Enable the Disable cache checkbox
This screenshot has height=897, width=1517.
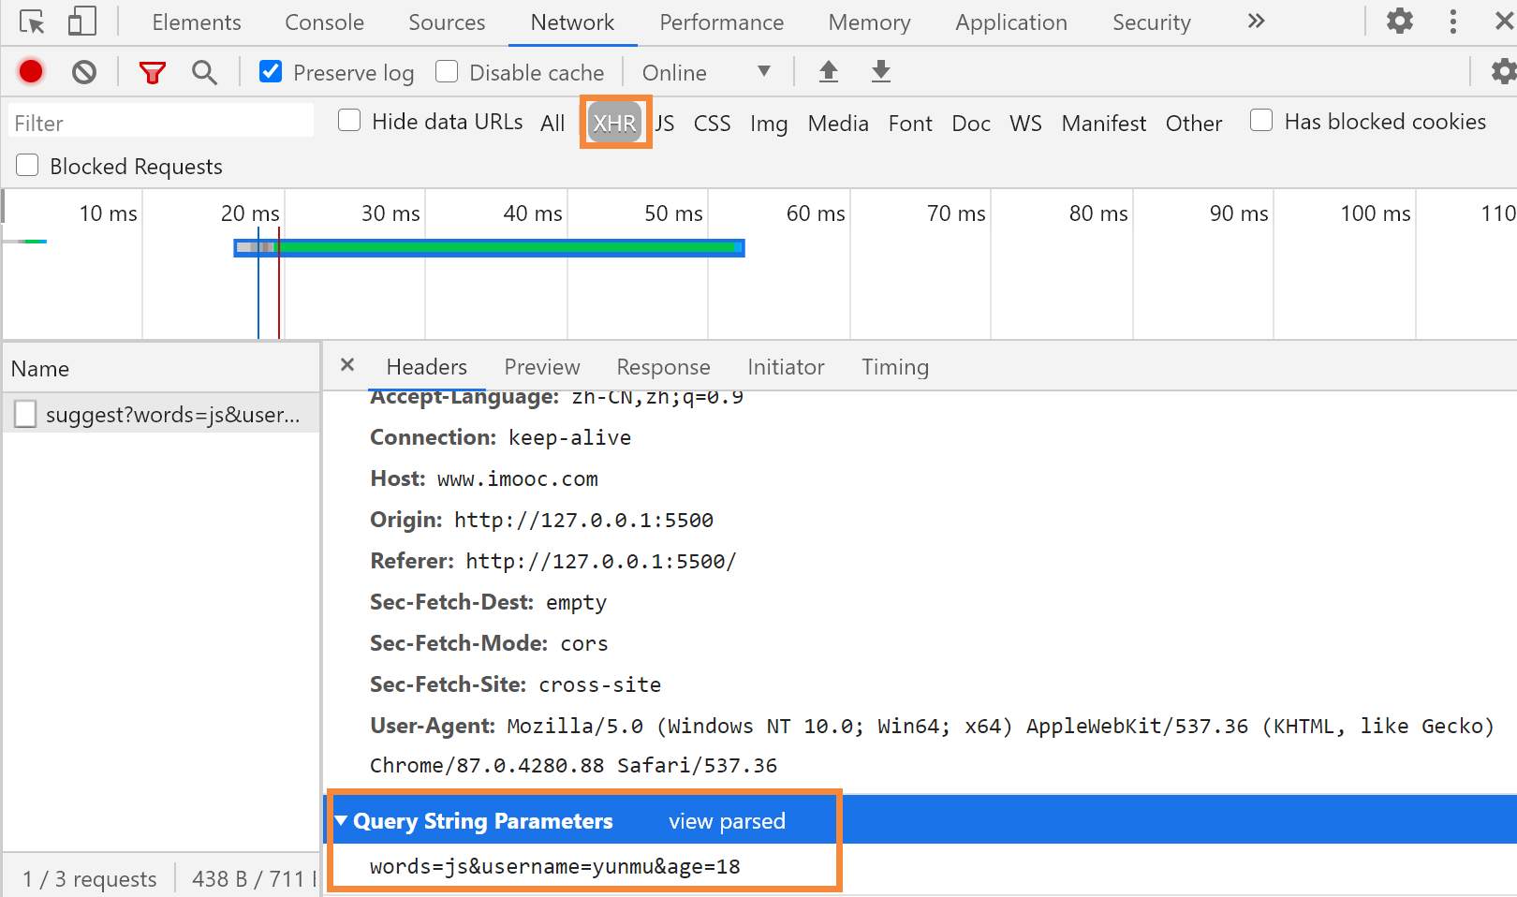tap(448, 71)
